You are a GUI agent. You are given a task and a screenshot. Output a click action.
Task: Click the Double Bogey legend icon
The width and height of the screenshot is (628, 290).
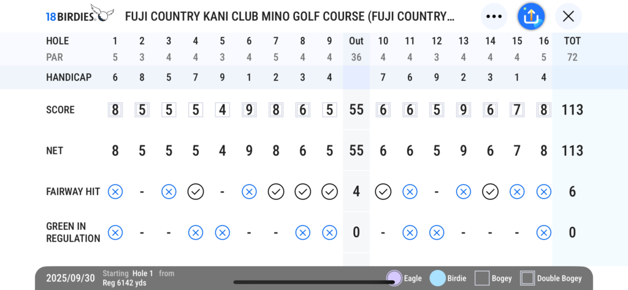tap(527, 278)
